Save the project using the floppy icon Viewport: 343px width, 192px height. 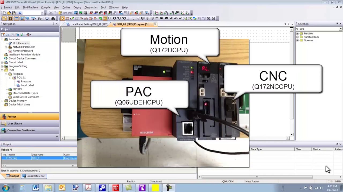tap(14, 13)
